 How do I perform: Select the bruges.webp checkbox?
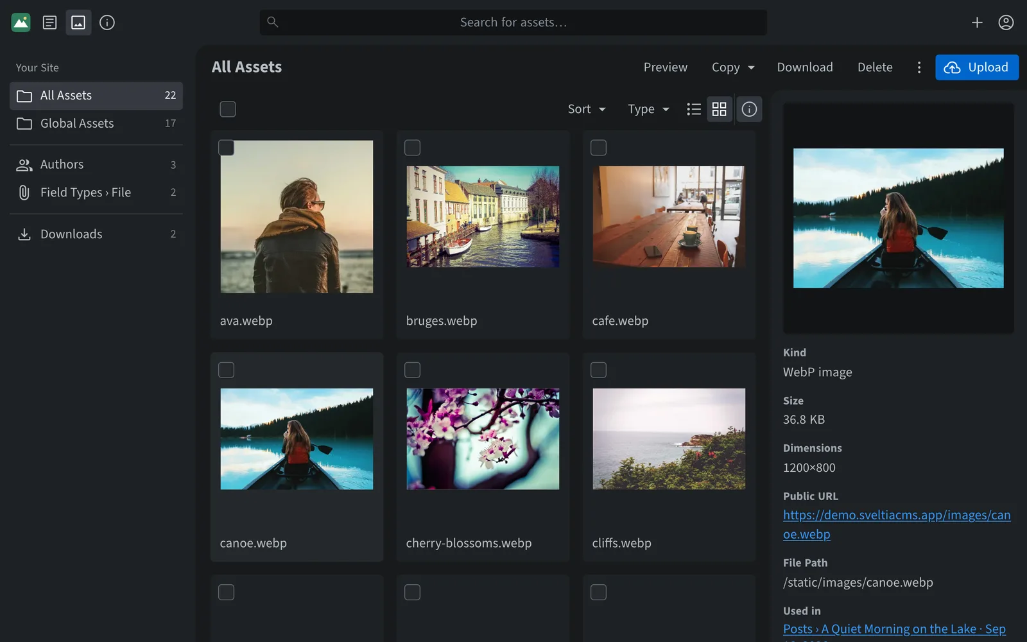[413, 148]
